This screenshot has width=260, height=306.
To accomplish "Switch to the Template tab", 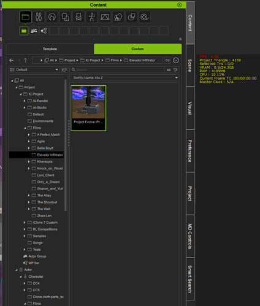I will (50, 49).
